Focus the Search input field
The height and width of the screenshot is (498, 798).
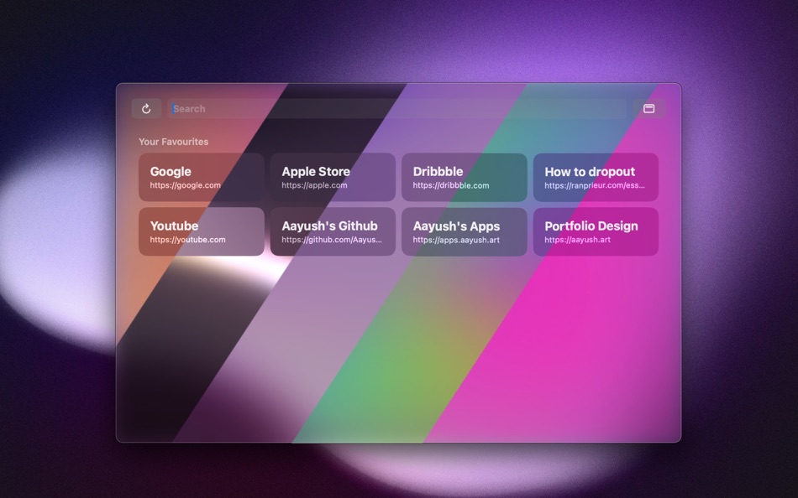click(397, 109)
